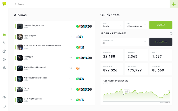This screenshot has height=111, width=178.
Task: Click the app logo in top-left
Action: coord(4,4)
